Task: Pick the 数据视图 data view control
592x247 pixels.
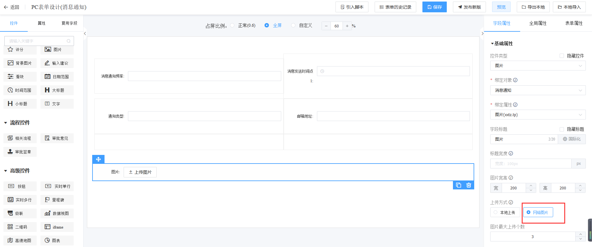Action: (x=57, y=213)
